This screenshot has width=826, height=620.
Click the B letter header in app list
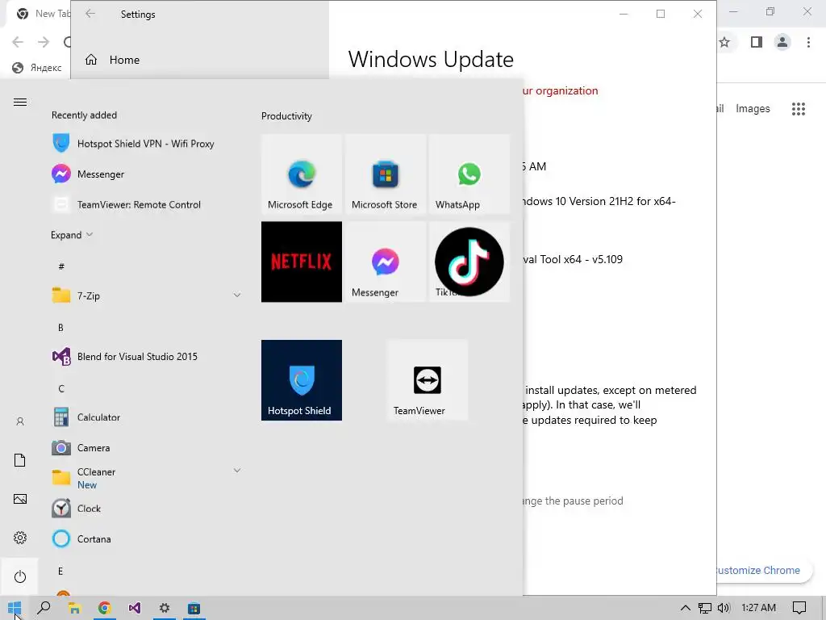tap(60, 328)
